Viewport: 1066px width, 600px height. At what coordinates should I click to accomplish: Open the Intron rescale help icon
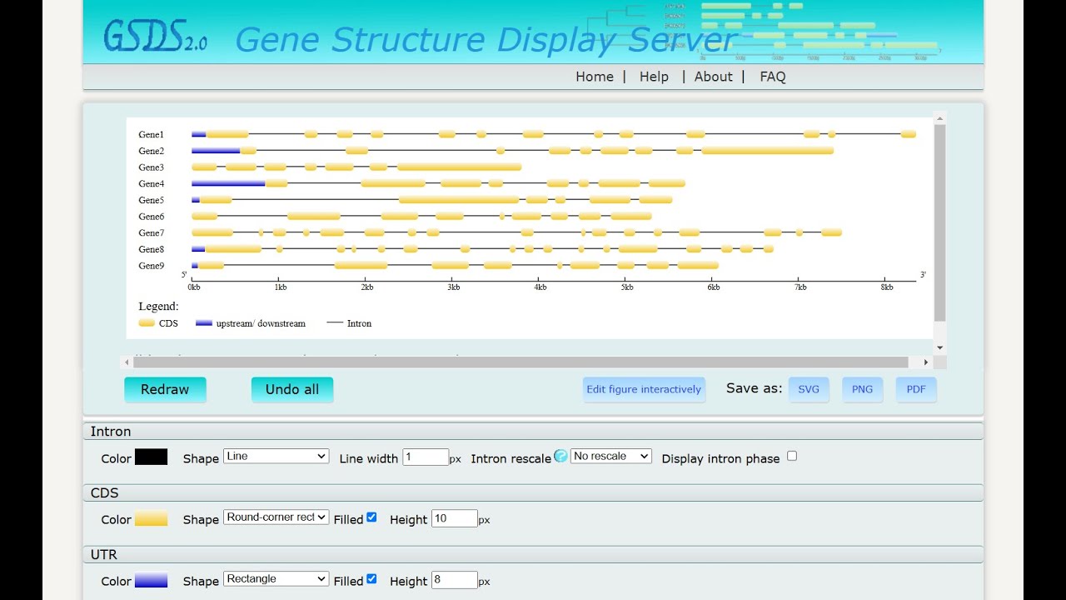click(x=560, y=457)
